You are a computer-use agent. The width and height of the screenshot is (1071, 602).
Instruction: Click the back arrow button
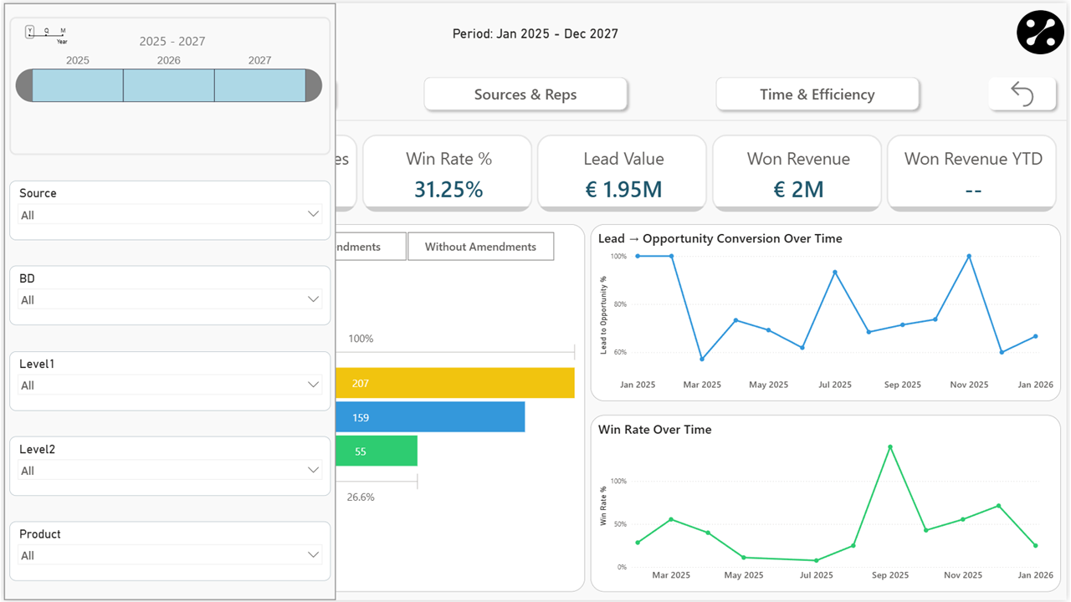point(1022,94)
